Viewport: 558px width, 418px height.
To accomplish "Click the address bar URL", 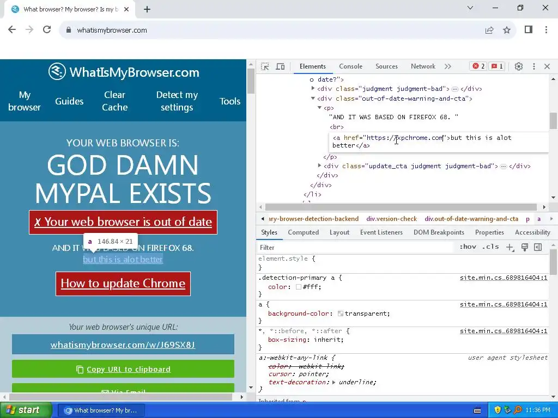I will pos(112,30).
